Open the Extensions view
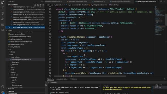 click(3, 25)
